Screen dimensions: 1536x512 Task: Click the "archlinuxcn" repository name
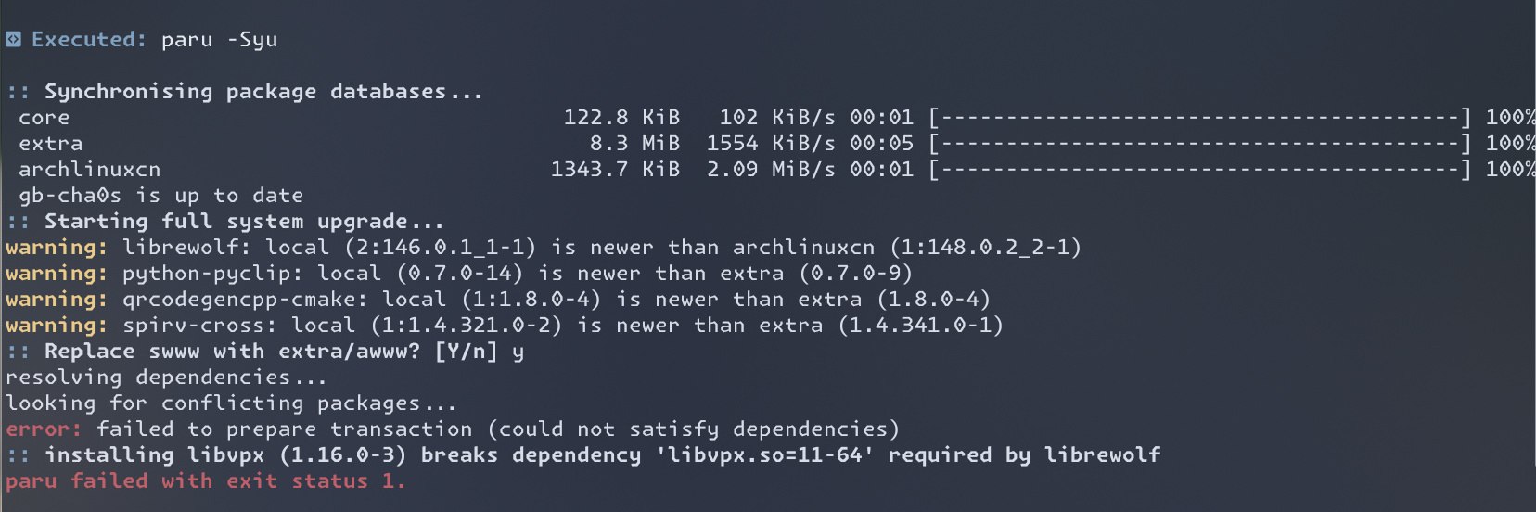pyautogui.click(x=89, y=170)
